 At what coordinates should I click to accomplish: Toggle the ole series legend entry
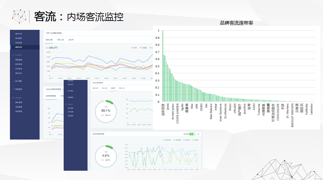click(x=134, y=48)
